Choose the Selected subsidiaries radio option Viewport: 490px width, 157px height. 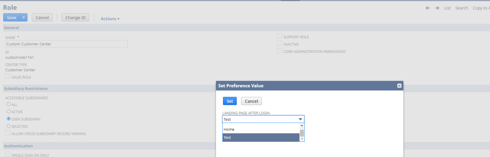pos(9,126)
